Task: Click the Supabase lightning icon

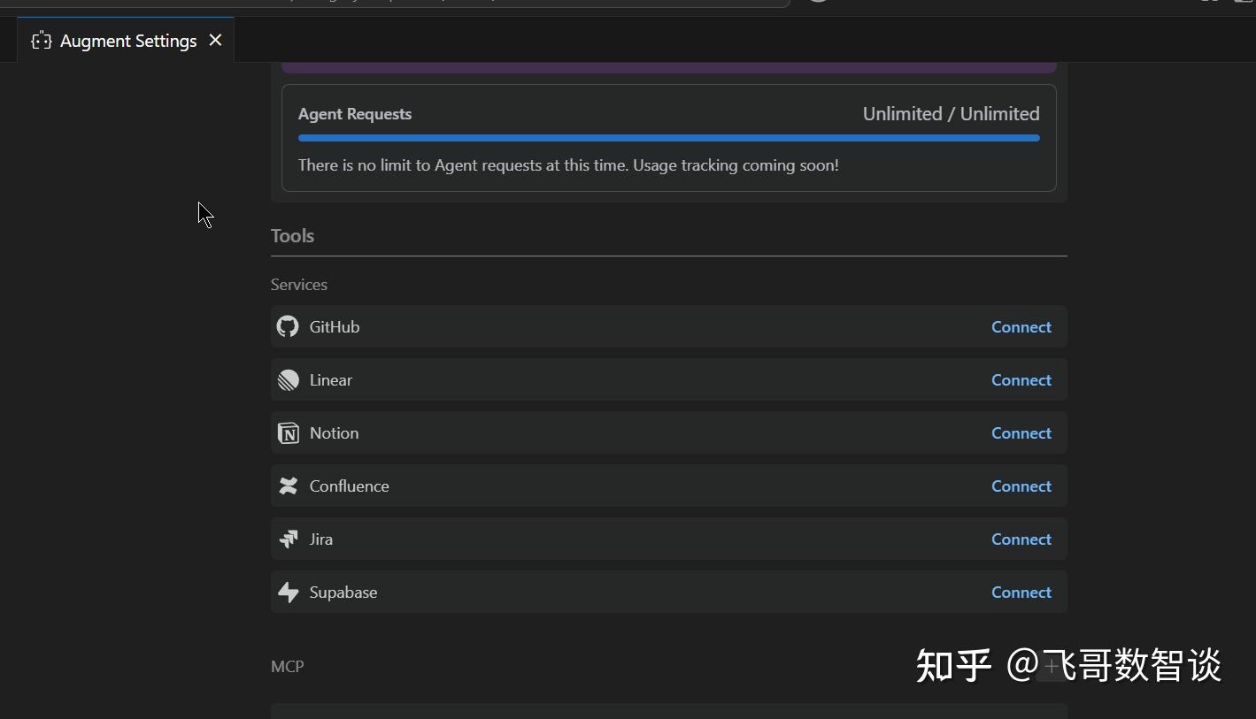Action: (287, 592)
